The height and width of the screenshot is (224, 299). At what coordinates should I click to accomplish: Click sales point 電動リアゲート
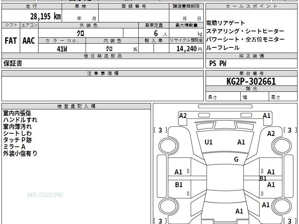[225, 23]
